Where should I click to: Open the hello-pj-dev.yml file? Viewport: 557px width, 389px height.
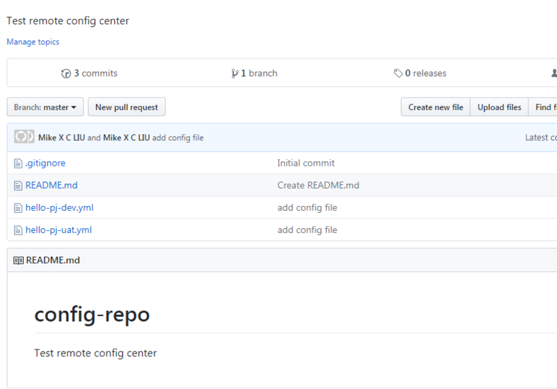coord(59,207)
